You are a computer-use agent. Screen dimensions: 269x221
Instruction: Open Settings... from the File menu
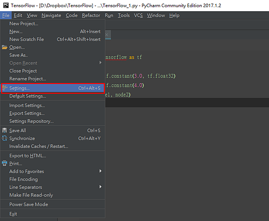coord(52,88)
